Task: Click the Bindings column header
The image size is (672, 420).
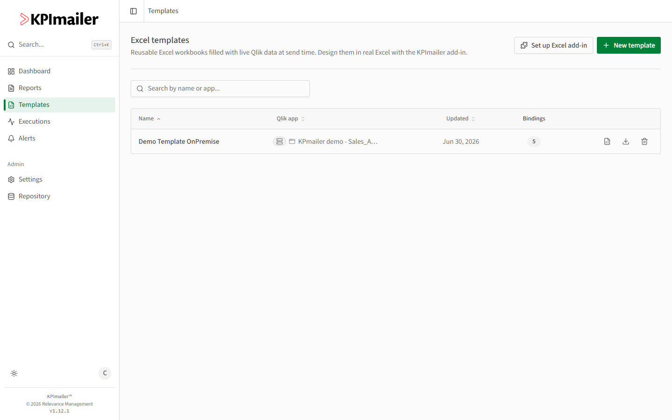Action: tap(534, 119)
